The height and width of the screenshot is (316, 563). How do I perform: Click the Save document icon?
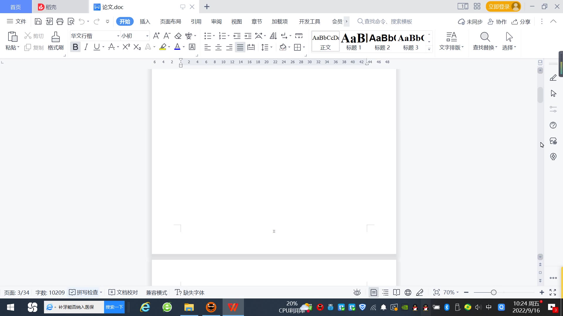point(38,21)
